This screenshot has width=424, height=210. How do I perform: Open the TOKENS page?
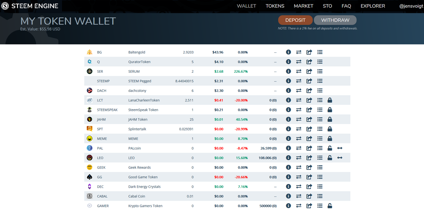(x=275, y=6)
